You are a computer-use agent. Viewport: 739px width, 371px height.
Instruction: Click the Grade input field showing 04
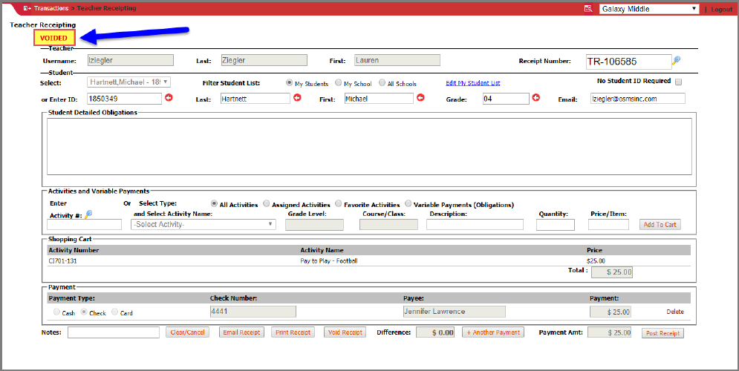coord(506,99)
